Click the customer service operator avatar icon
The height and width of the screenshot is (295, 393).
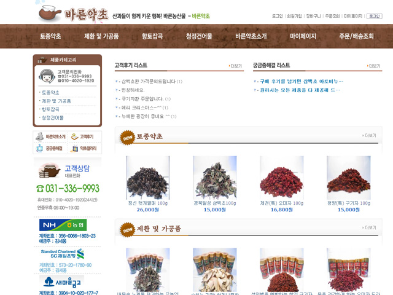coord(47,76)
